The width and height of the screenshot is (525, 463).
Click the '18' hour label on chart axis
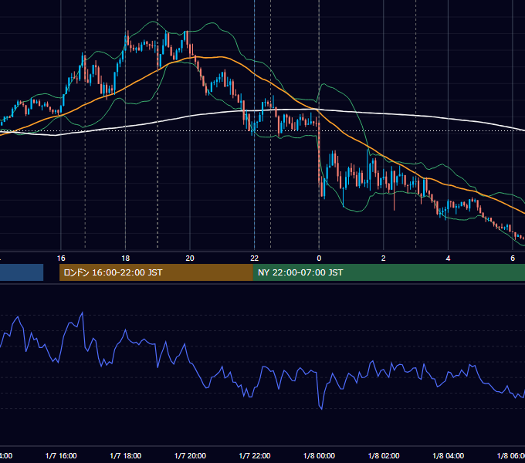click(x=126, y=258)
